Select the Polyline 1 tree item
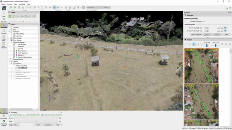 click(24, 68)
